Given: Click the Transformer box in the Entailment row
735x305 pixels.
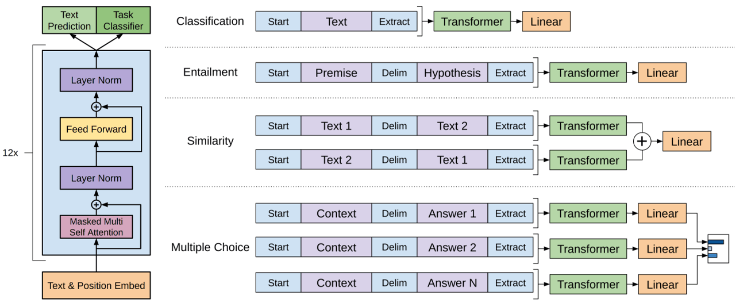Looking at the screenshot, I should [588, 73].
